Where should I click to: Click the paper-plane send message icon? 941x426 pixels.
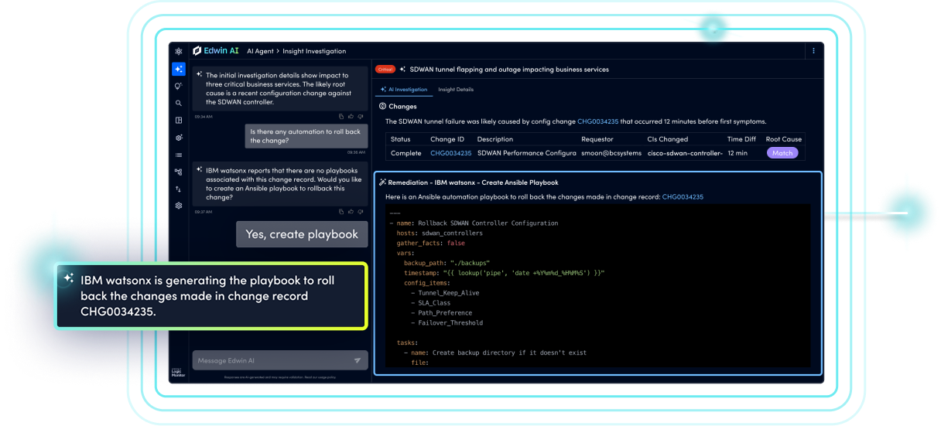point(358,360)
